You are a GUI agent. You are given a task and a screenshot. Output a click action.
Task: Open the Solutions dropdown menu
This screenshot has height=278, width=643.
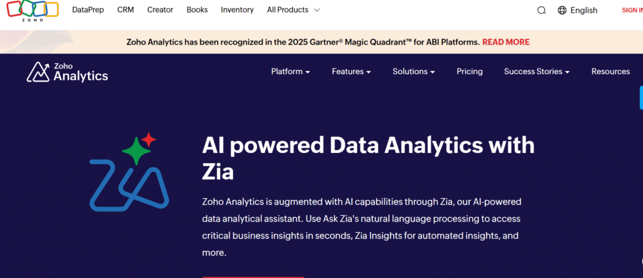click(414, 72)
